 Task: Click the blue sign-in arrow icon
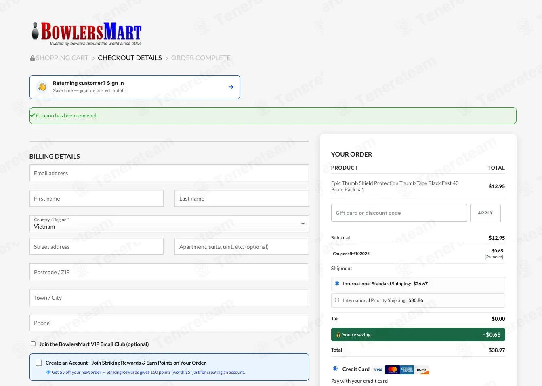[x=231, y=87]
